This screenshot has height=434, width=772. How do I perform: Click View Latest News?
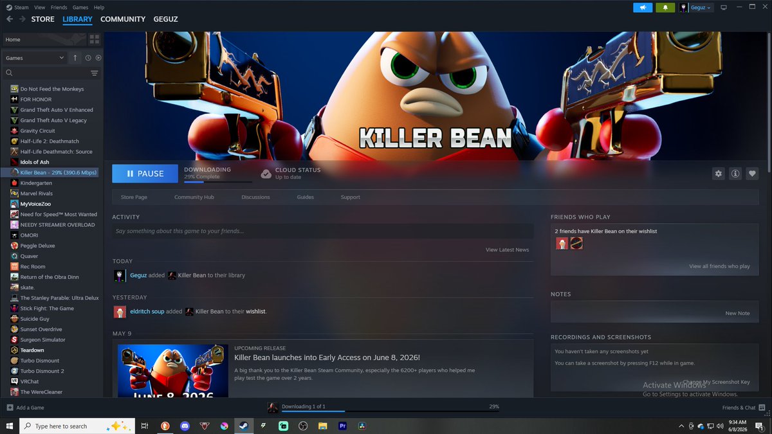tap(507, 249)
